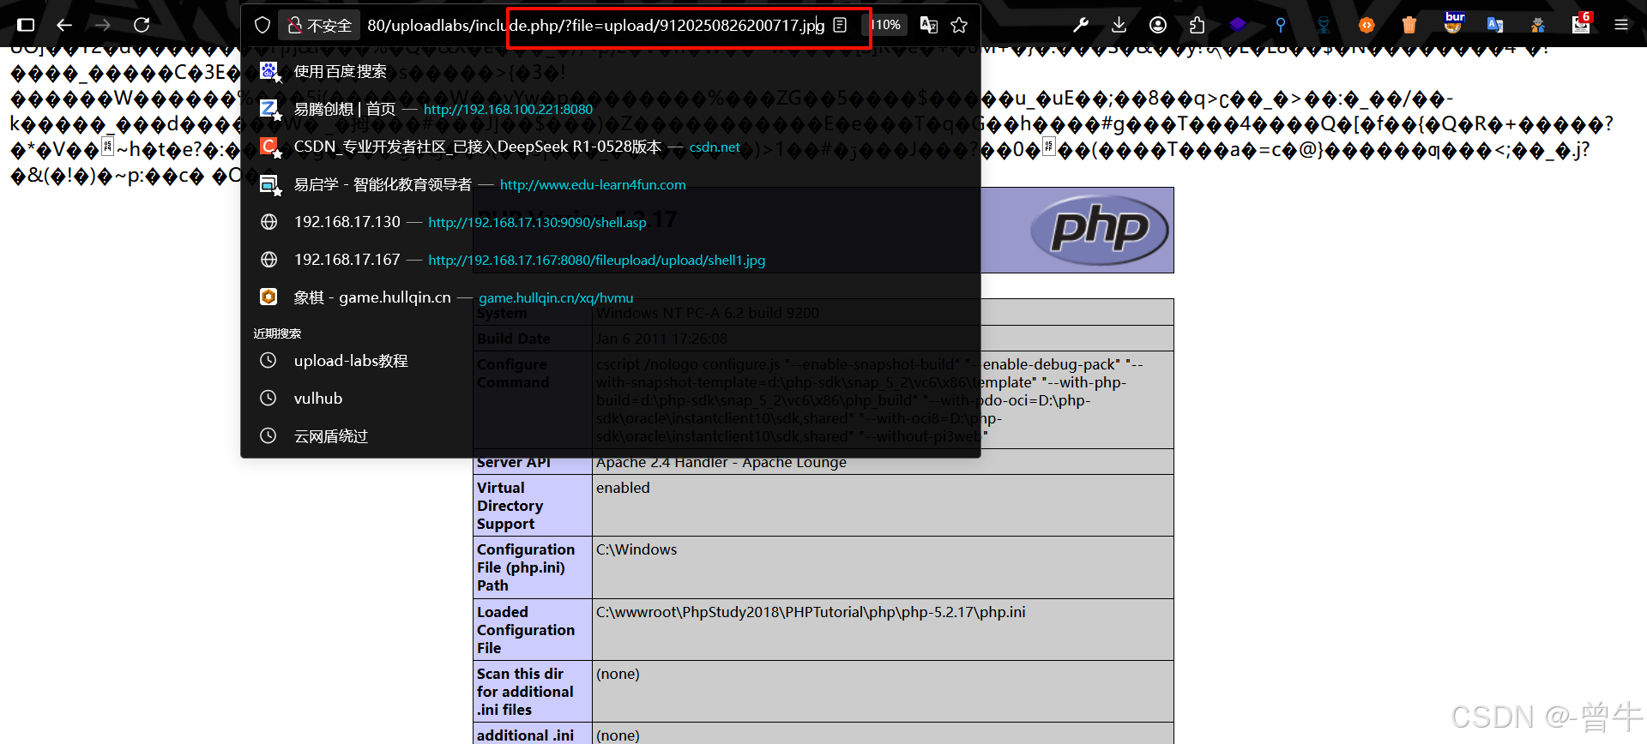Click the php-5.2.17 php.ini path
1647x744 pixels.
pyautogui.click(x=811, y=612)
